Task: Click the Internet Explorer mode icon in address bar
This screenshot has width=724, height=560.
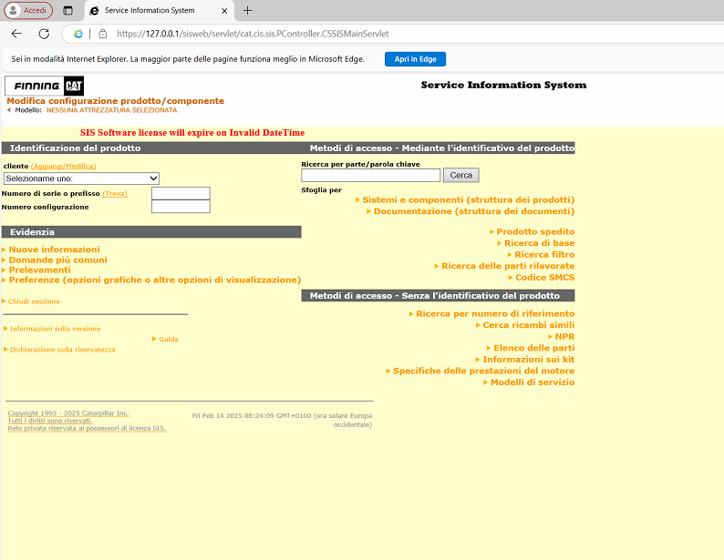Action: [x=78, y=34]
